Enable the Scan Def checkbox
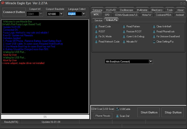The height and width of the screenshot is (129, 187). [117, 116]
